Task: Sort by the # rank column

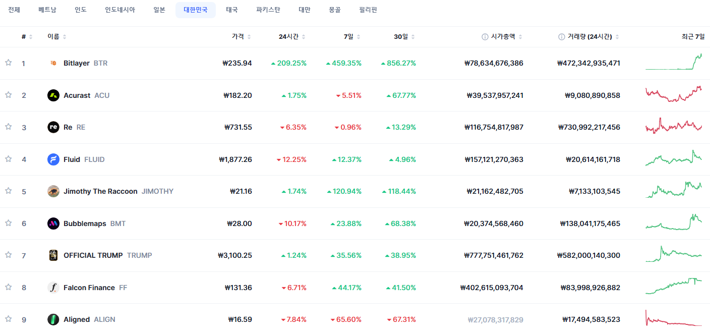Action: pos(27,37)
